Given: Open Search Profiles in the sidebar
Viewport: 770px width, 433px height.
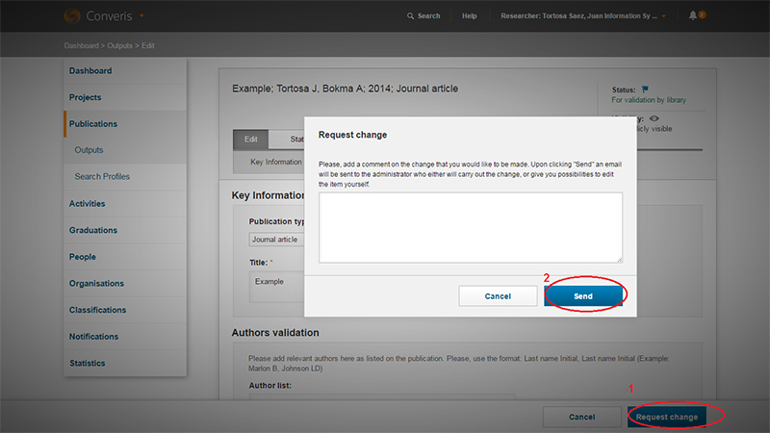Looking at the screenshot, I should pyautogui.click(x=102, y=177).
